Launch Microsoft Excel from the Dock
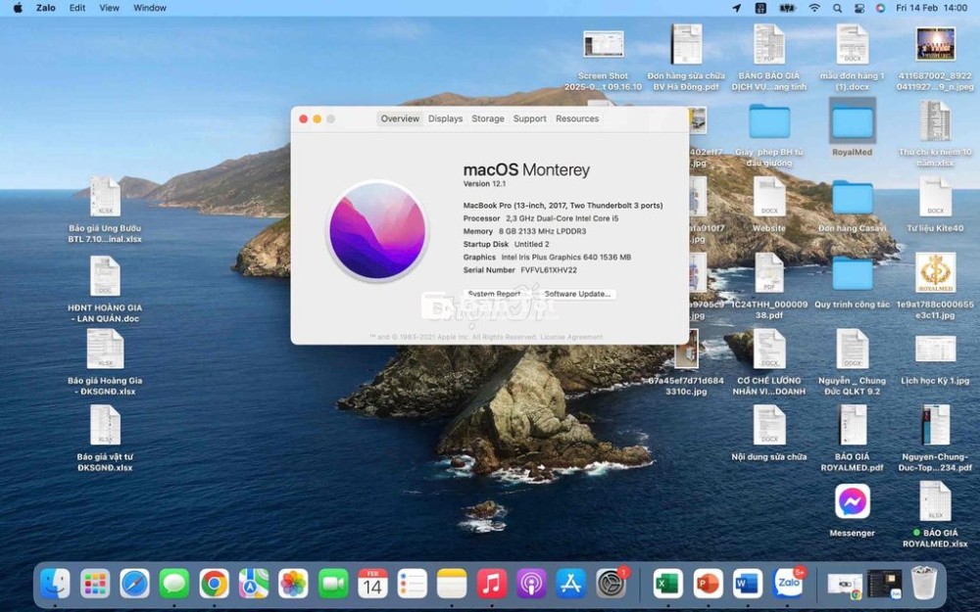 pyautogui.click(x=668, y=584)
